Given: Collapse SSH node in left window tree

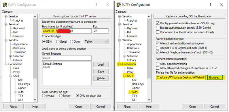Looking at the screenshot, I should tap(11, 76).
